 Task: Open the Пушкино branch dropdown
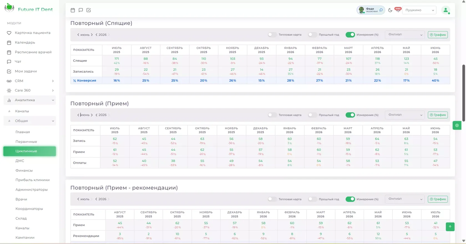[x=419, y=10]
